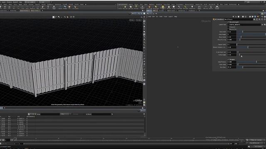Toggle the second unchecked box under Custom Path
The height and width of the screenshot is (149, 266).
pyautogui.click(x=228, y=29)
